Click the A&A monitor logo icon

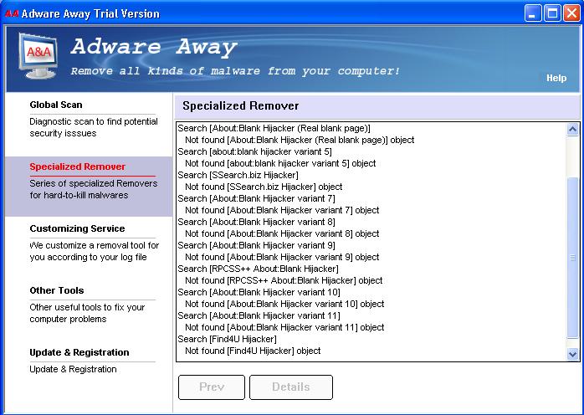pyautogui.click(x=38, y=55)
